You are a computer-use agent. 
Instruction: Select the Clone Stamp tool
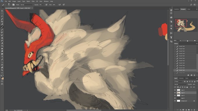pyautogui.click(x=2, y=38)
